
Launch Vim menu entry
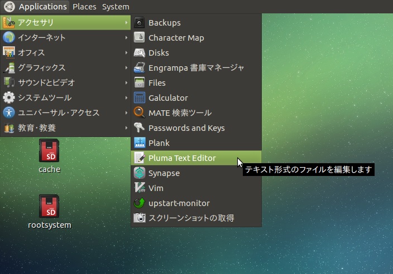tap(196, 188)
